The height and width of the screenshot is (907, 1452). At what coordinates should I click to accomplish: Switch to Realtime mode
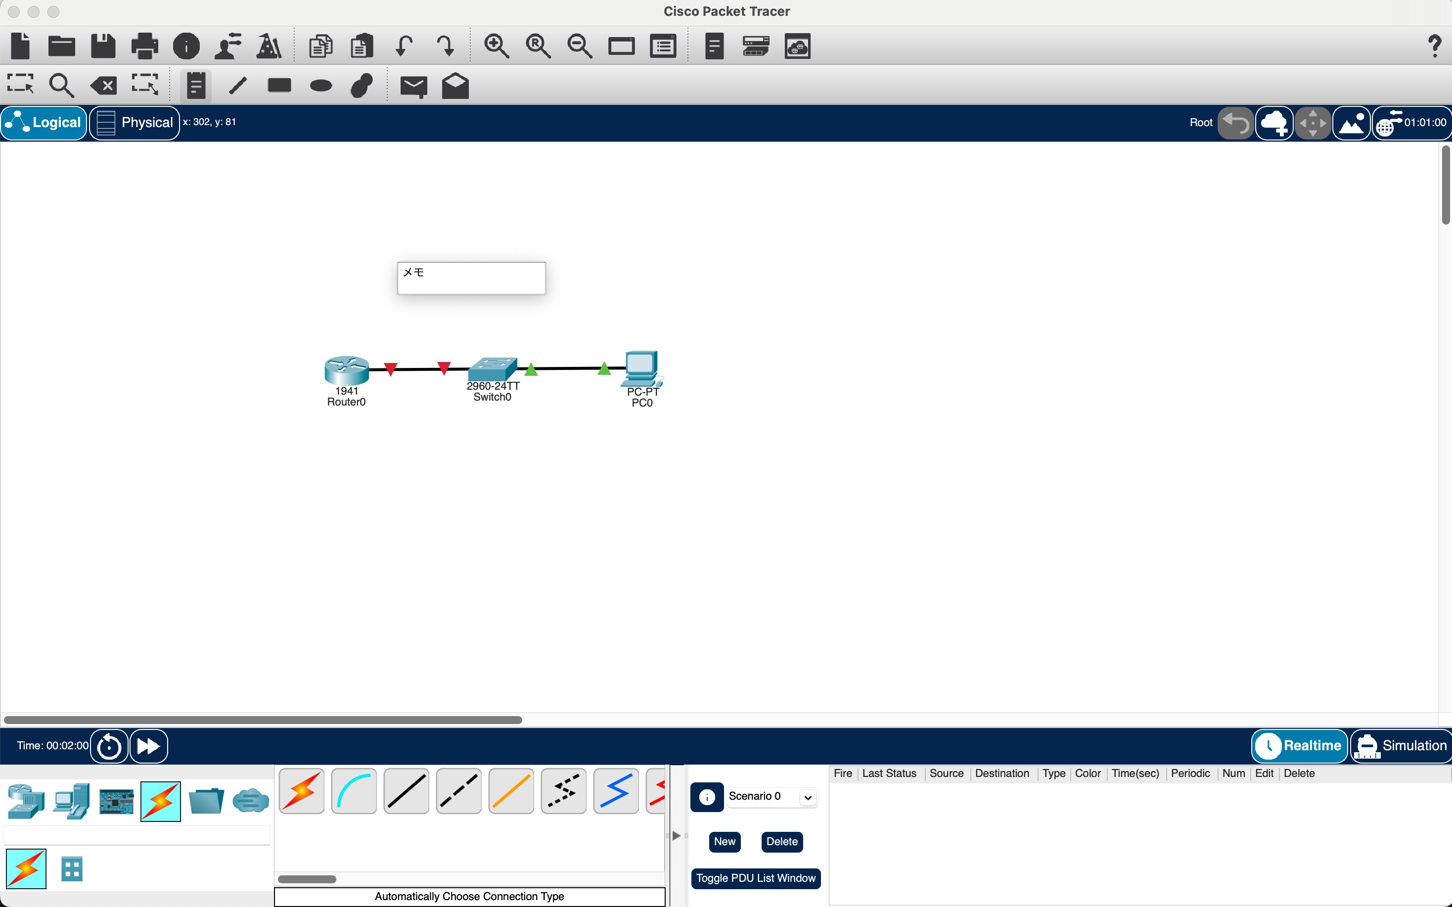[1299, 746]
